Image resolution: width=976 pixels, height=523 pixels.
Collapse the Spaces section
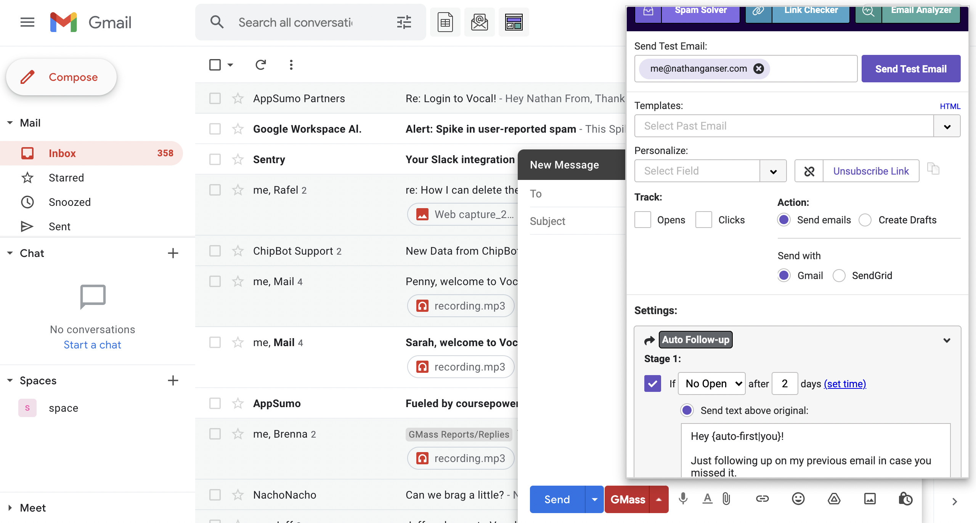coord(10,380)
